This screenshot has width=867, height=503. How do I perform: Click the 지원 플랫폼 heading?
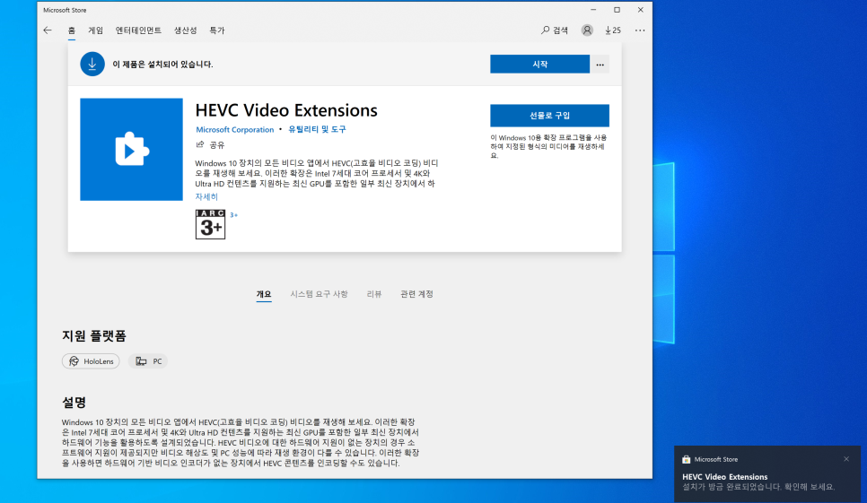tap(94, 335)
